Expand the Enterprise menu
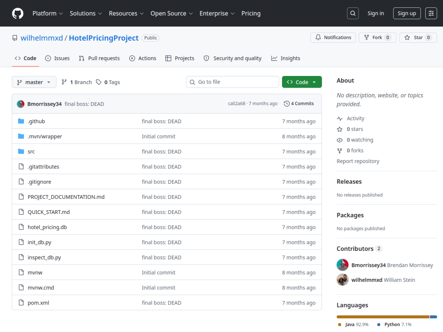Screen dimensions: 443x332 [217, 13]
